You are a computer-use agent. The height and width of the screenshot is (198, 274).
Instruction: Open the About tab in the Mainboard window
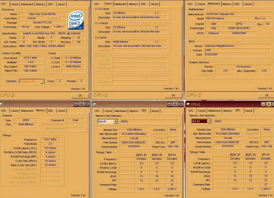click(248, 4)
